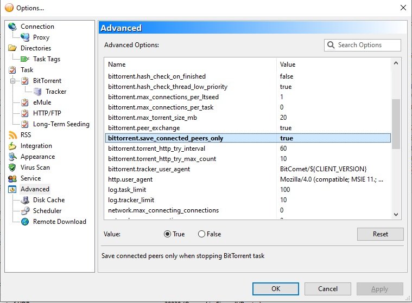Click the Scheduler icon

(x=25, y=211)
